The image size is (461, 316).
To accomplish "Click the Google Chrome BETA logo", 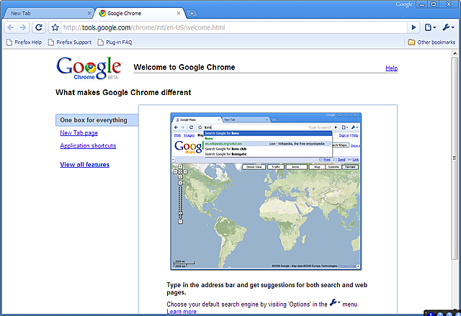I will point(89,68).
